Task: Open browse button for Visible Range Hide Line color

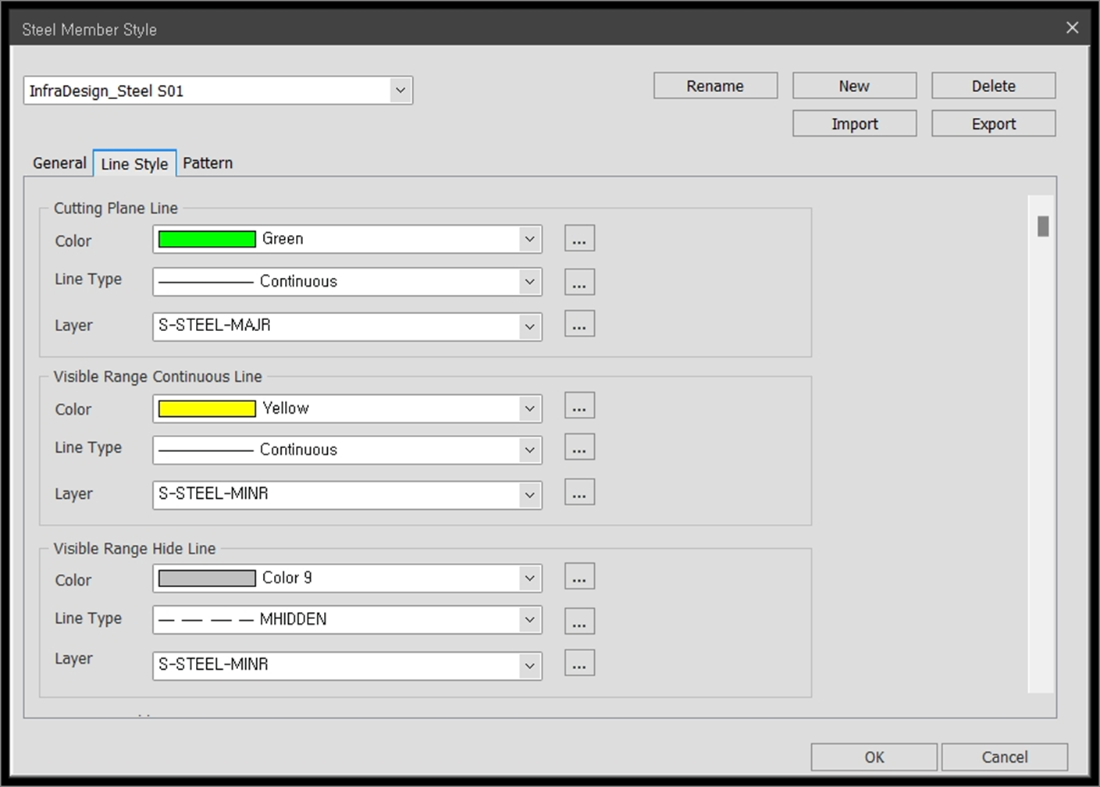Action: [579, 576]
